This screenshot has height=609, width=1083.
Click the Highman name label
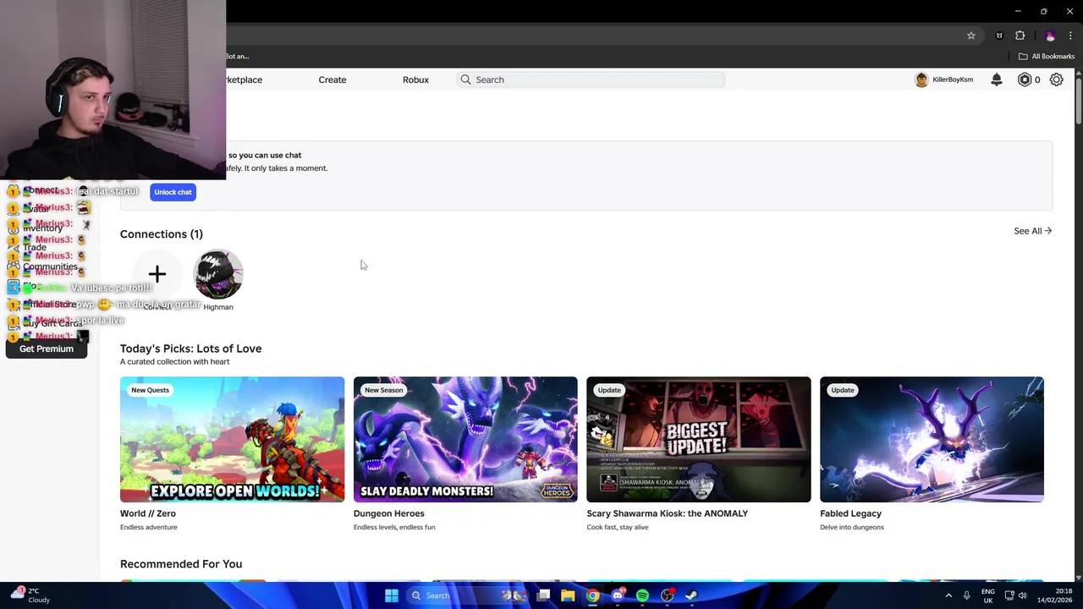point(218,307)
